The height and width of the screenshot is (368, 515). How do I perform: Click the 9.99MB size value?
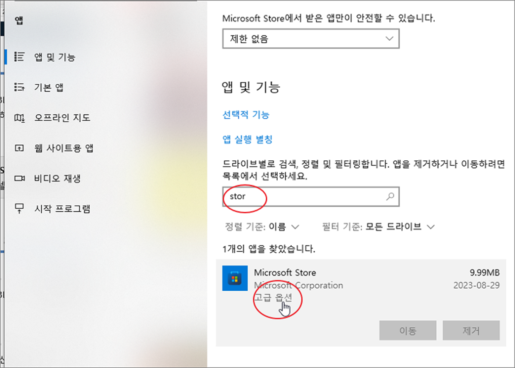pyautogui.click(x=485, y=273)
